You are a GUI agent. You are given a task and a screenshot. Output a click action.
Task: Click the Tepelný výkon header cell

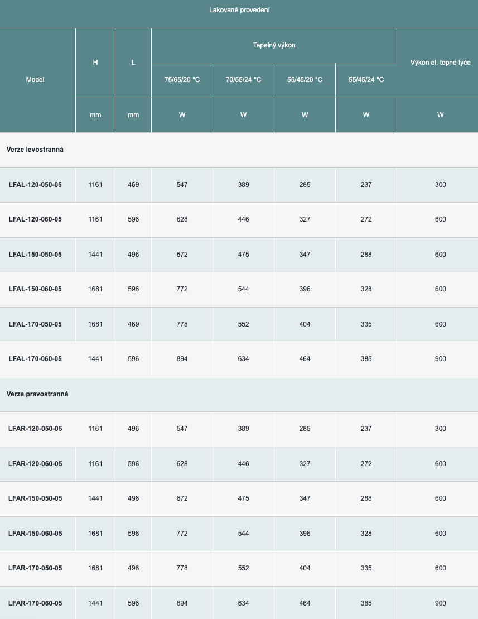click(x=274, y=45)
